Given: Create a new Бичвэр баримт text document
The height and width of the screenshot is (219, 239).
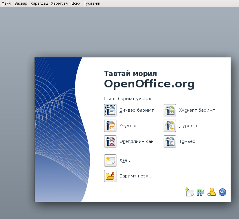Looking at the screenshot, I should (110, 110).
